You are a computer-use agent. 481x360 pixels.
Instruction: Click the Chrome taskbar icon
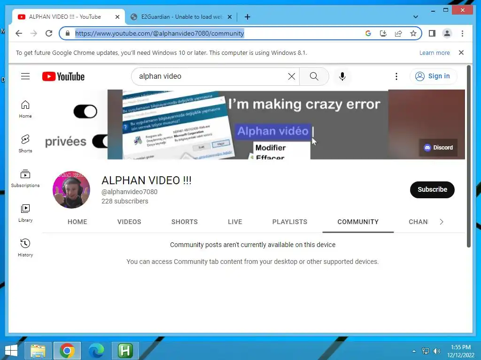coord(67,351)
